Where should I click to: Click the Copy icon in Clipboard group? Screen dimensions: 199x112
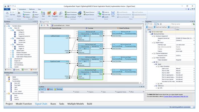(13, 14)
